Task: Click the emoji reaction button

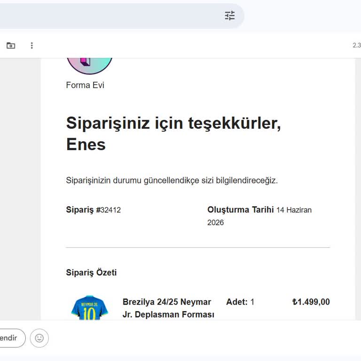Action: [39, 338]
